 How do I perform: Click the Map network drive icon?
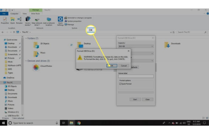tap(37, 21)
